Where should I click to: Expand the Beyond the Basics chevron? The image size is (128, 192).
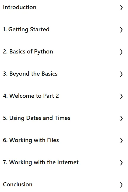tap(121, 74)
